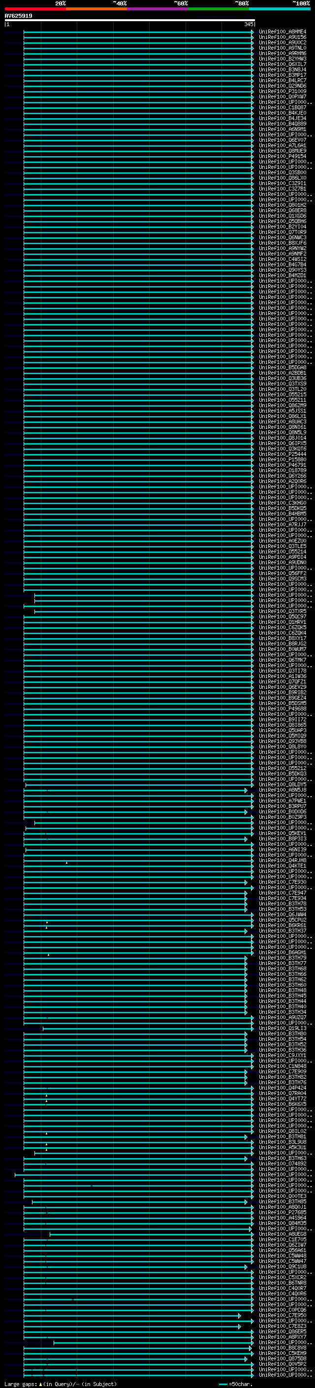Select hit UniRef100_Q4P424
The width and height of the screenshot is (315, 1388).
tap(283, 1088)
